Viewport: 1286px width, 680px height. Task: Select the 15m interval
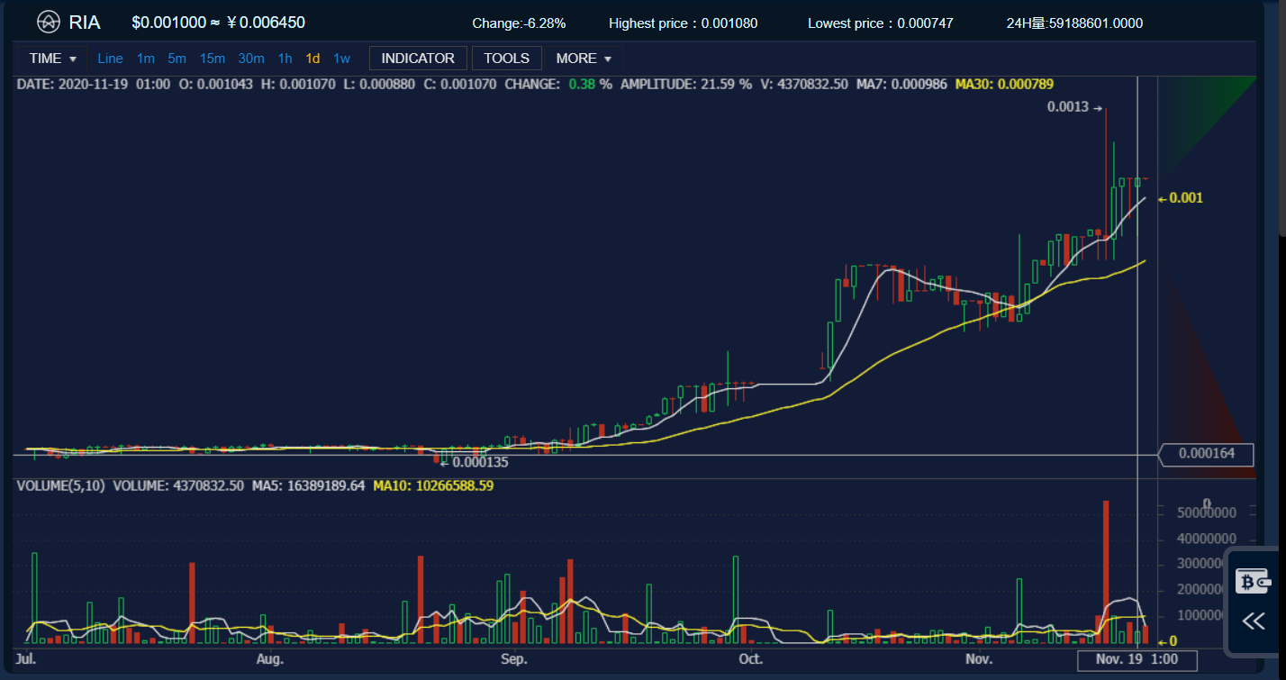click(213, 59)
